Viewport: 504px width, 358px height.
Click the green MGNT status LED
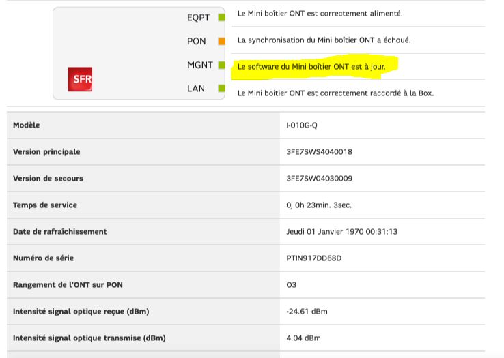(x=221, y=65)
